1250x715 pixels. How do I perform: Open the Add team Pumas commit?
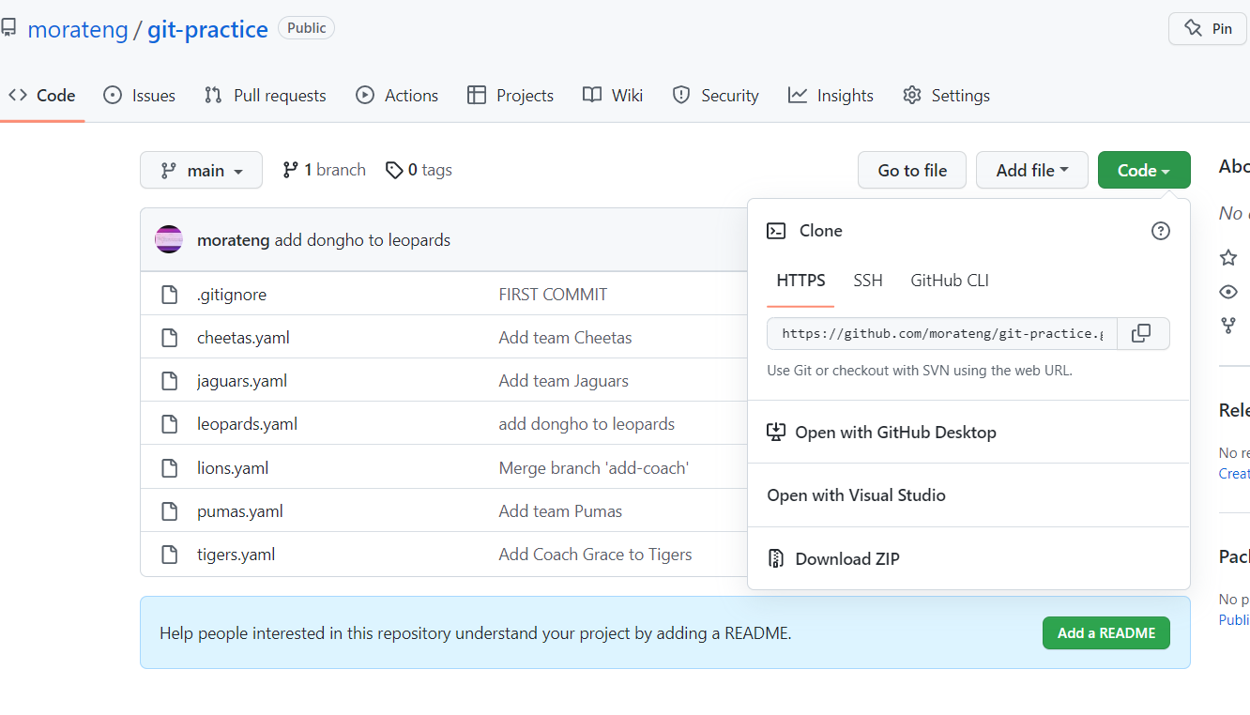tap(560, 511)
